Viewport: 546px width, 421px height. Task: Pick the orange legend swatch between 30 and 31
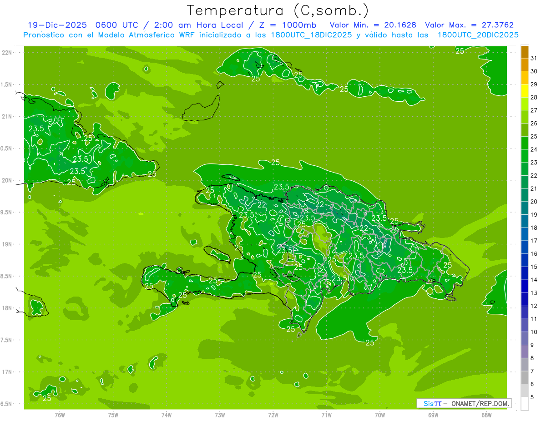(525, 64)
